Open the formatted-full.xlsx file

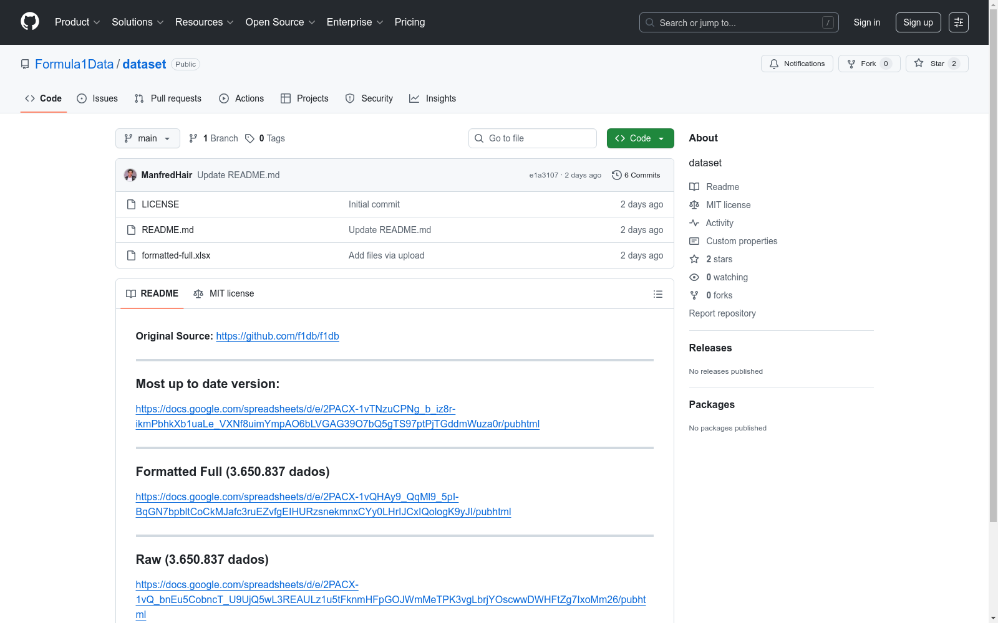point(176,255)
